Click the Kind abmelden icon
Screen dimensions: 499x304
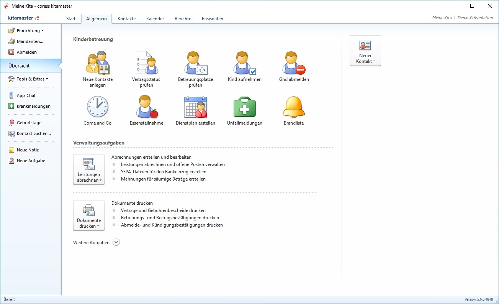click(294, 62)
